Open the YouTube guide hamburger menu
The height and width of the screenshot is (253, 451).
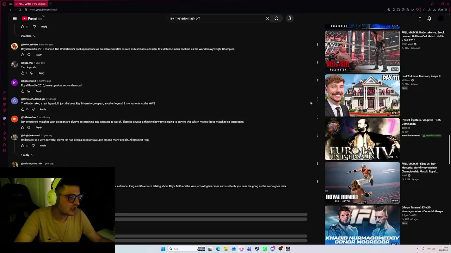pyautogui.click(x=15, y=18)
